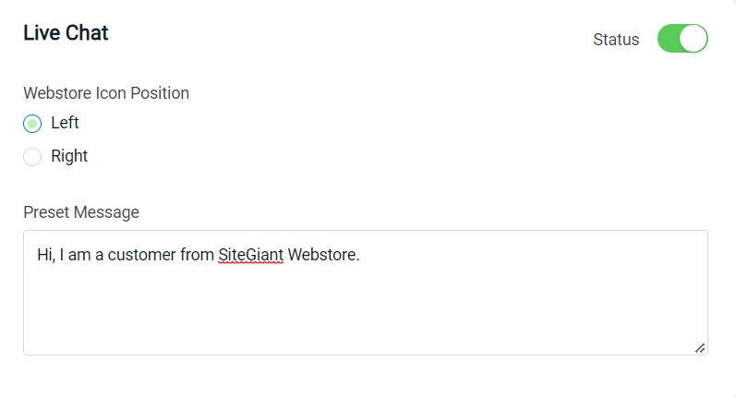Click the 'Status' label beside the toggle
Viewport: 736px width, 397px height.
tap(616, 40)
